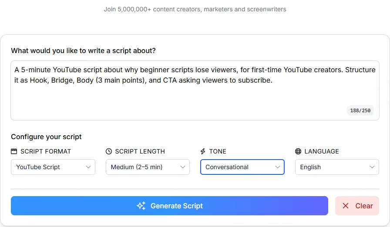Click the 'Join 5,000,000+ content creators' text
This screenshot has height=227, width=390.
click(x=195, y=9)
